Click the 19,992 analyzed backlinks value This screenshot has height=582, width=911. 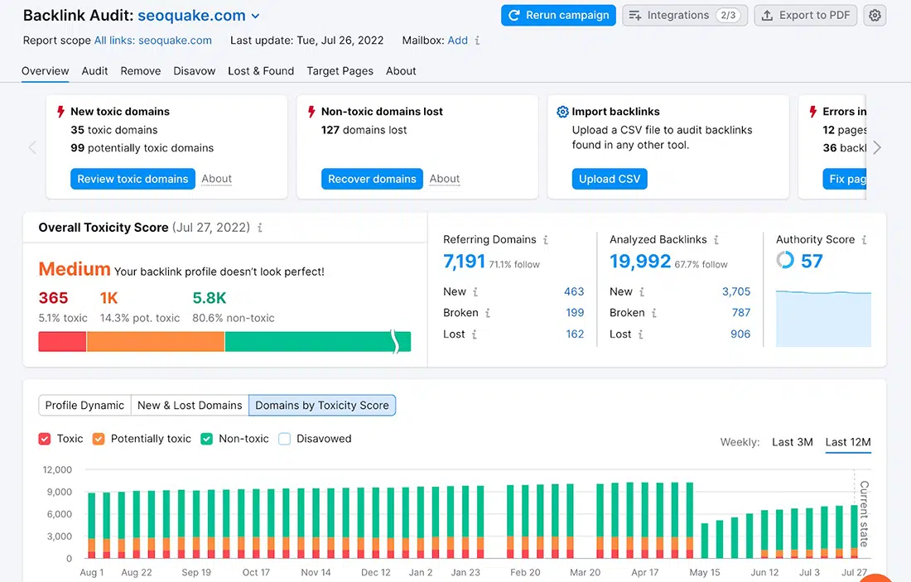[640, 262]
